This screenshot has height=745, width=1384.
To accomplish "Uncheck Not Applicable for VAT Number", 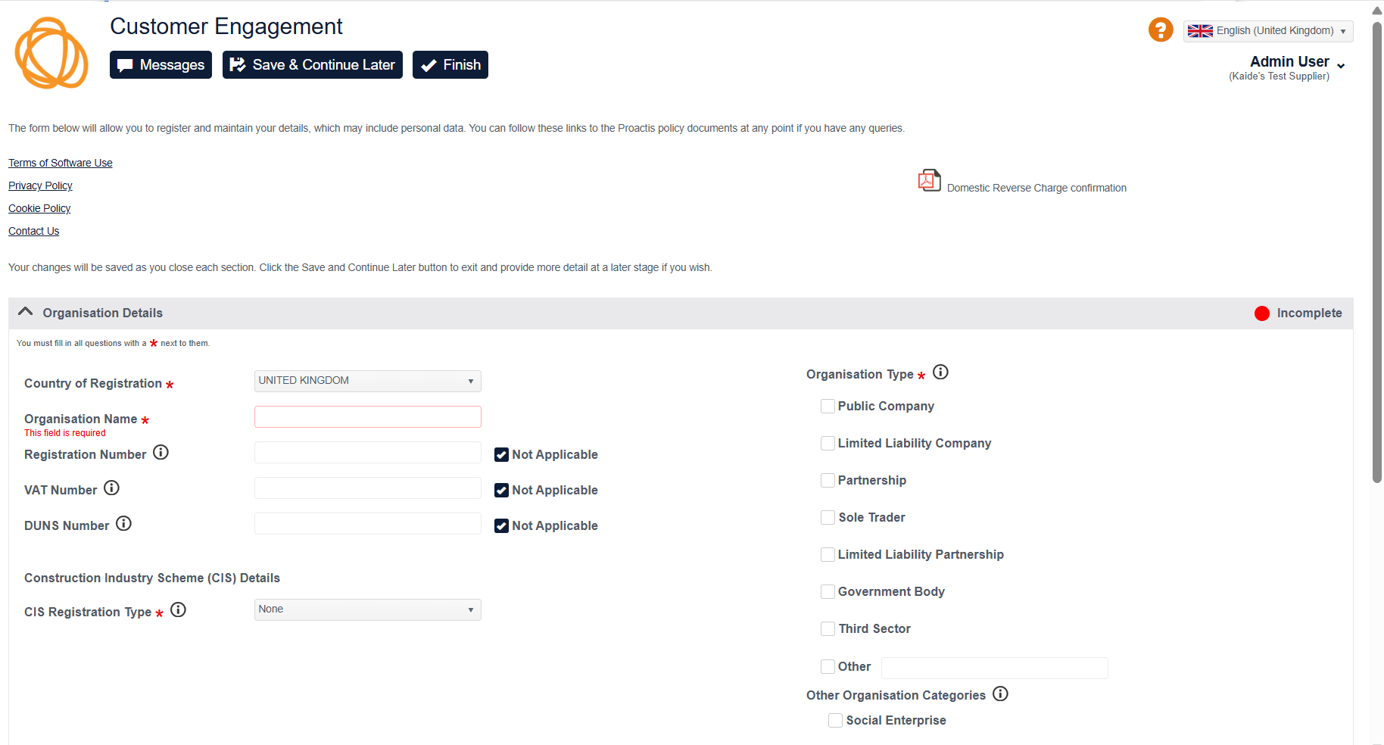I will pyautogui.click(x=501, y=490).
